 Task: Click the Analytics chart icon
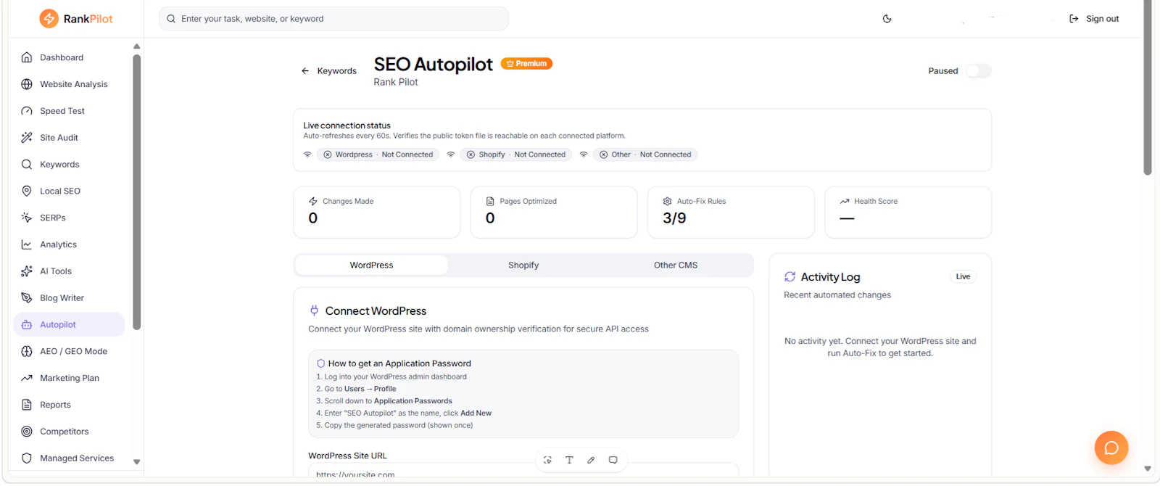click(27, 244)
